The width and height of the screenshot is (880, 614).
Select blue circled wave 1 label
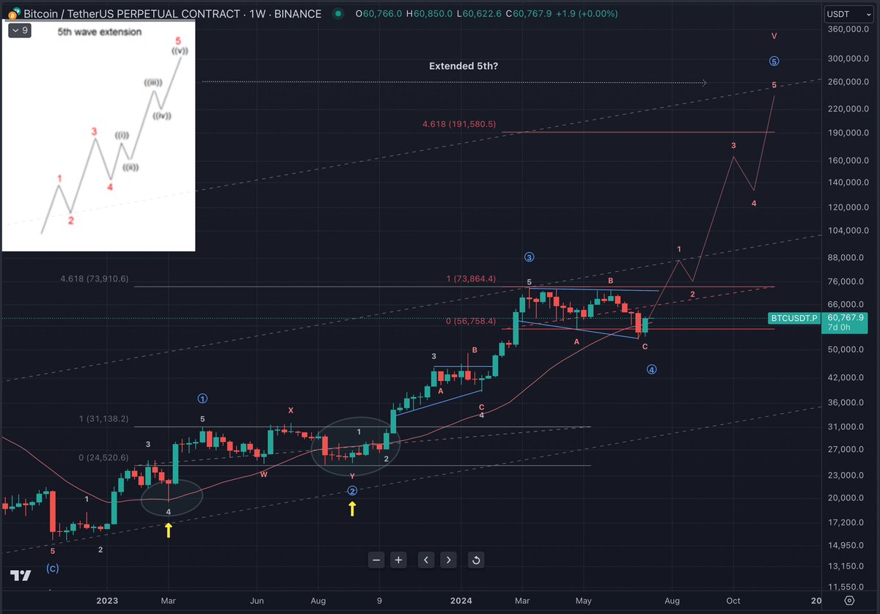[202, 399]
